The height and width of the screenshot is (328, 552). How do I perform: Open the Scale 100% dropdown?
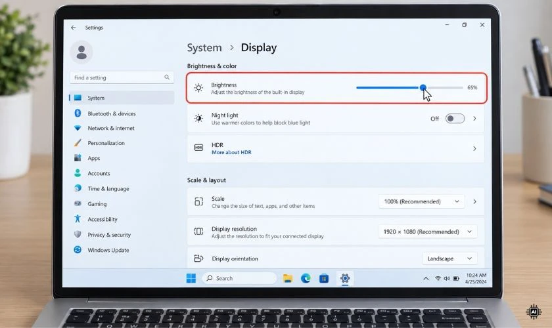421,201
